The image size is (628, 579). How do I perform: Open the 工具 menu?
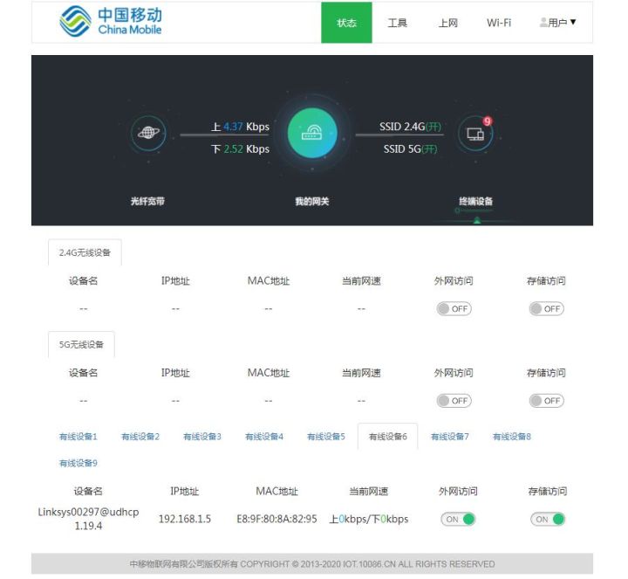coord(397,23)
